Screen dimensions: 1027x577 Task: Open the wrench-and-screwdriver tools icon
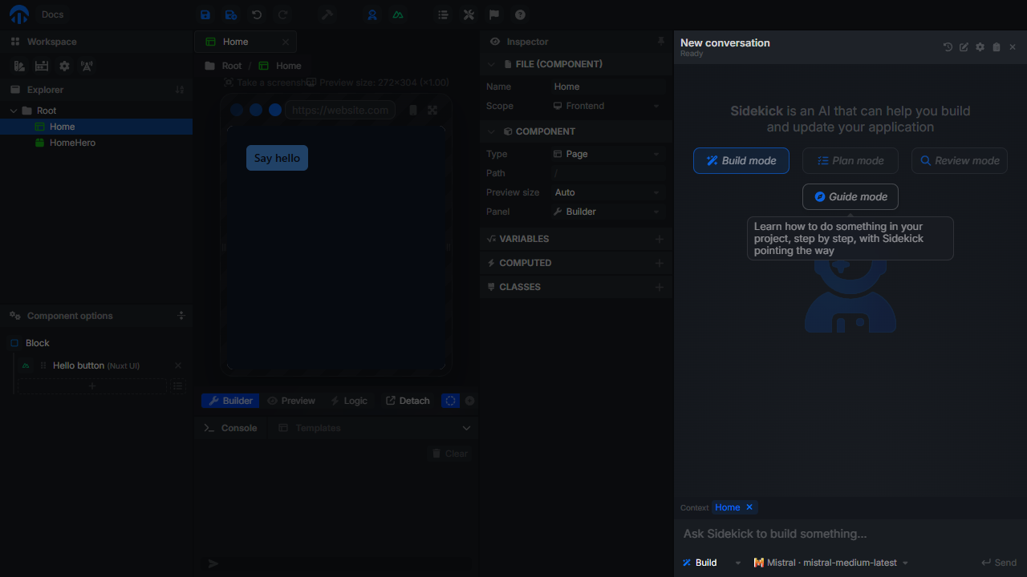coord(469,14)
